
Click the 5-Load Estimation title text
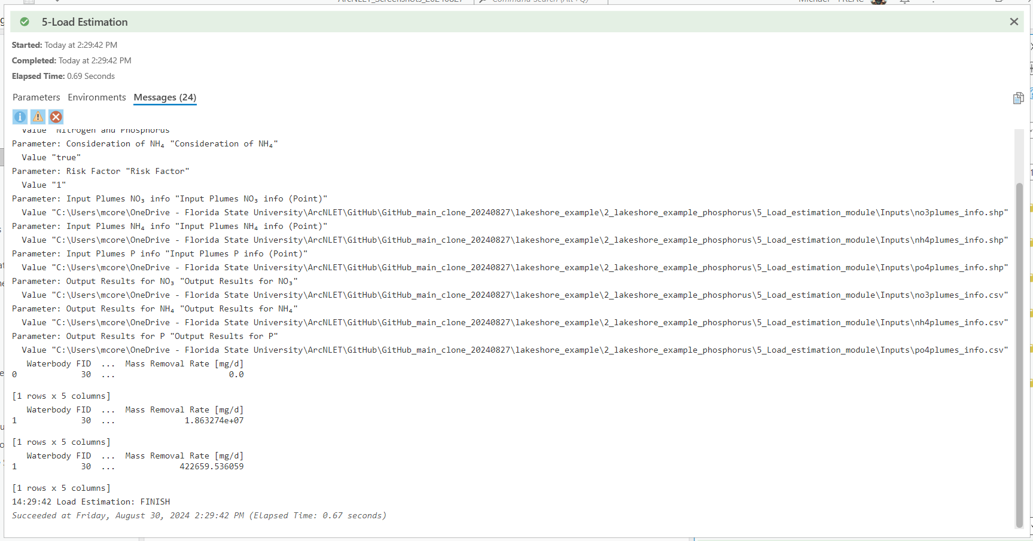pyautogui.click(x=85, y=22)
